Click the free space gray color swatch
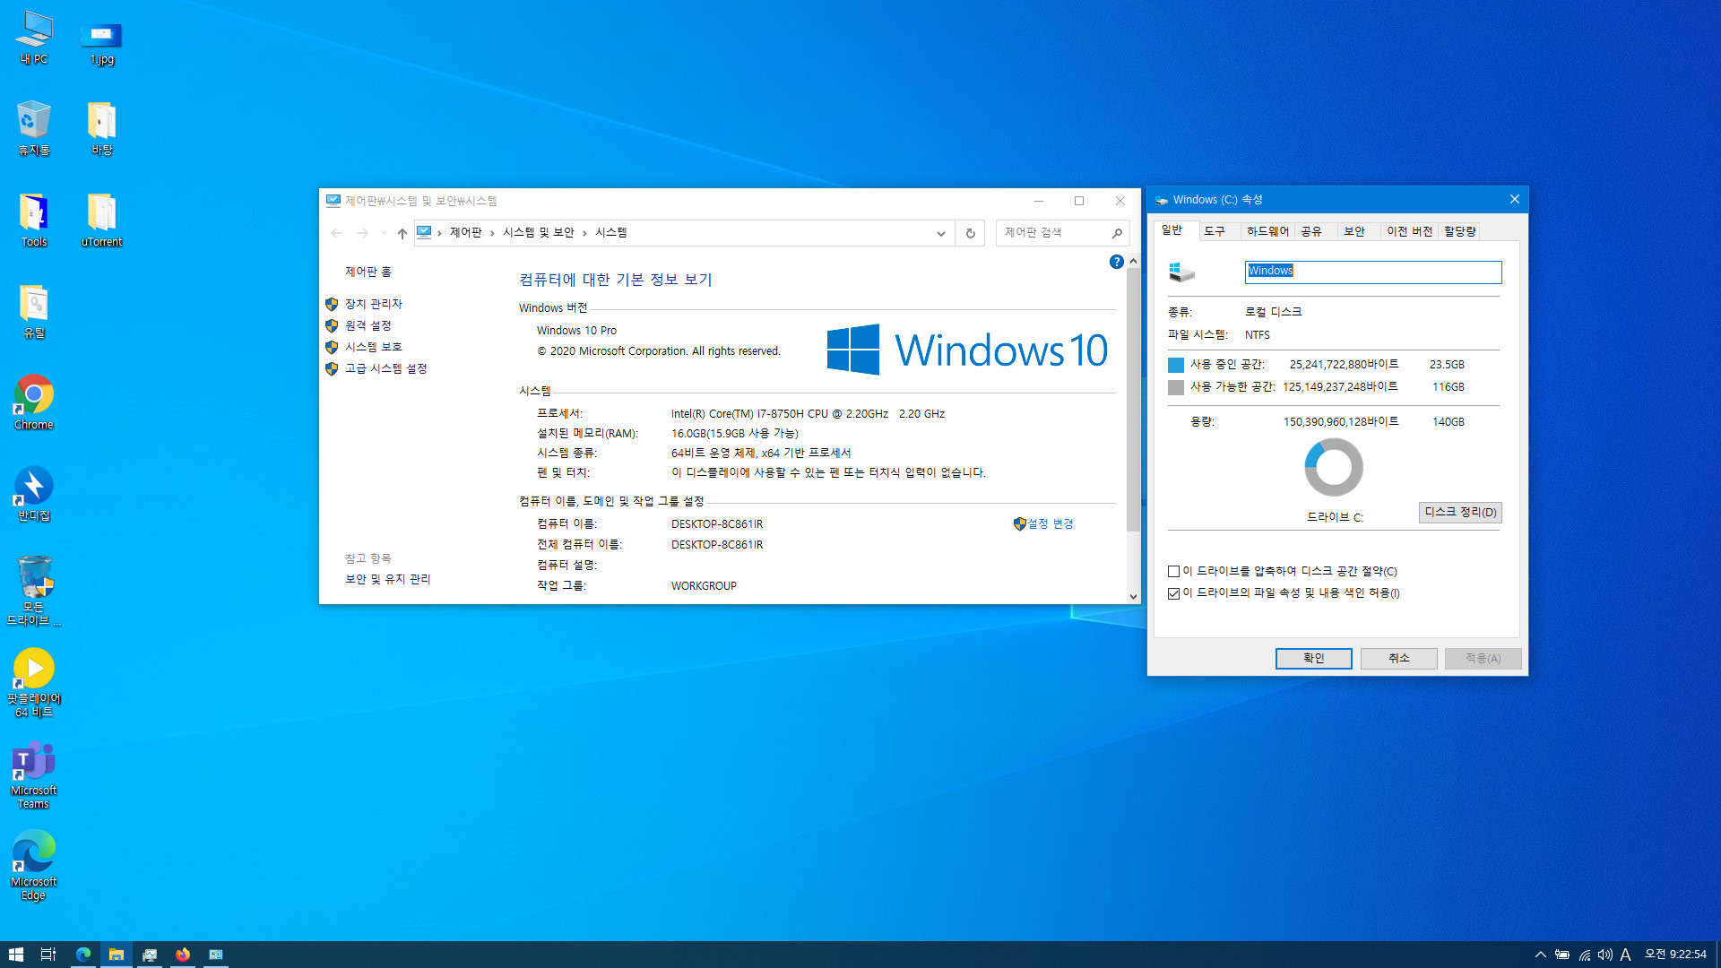This screenshot has width=1721, height=968. tap(1175, 387)
